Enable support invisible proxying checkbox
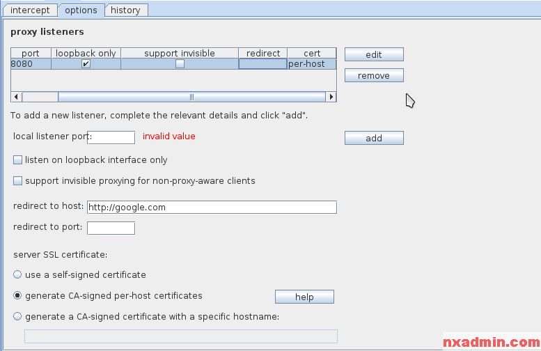541x351 pixels. coord(17,181)
